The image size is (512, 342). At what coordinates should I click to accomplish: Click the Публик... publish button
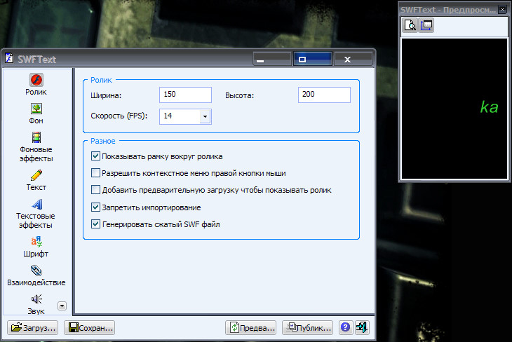pyautogui.click(x=308, y=328)
